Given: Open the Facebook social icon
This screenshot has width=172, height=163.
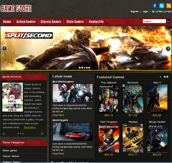Looking at the screenshot, I should coord(155,6).
